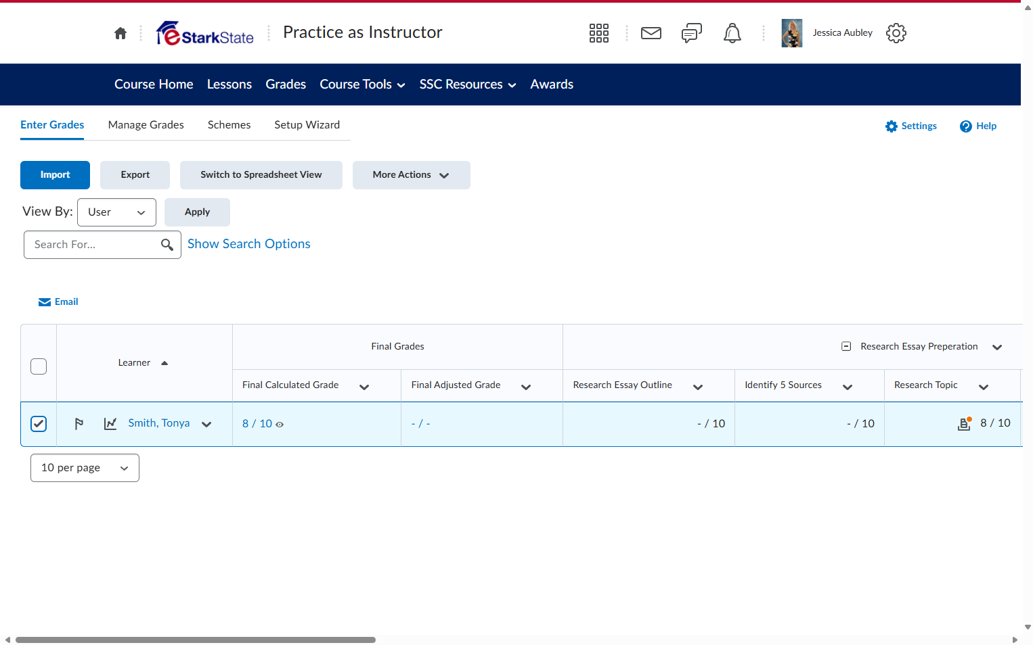The width and height of the screenshot is (1033, 645).
Task: Open message alerts envelope icon
Action: (651, 33)
